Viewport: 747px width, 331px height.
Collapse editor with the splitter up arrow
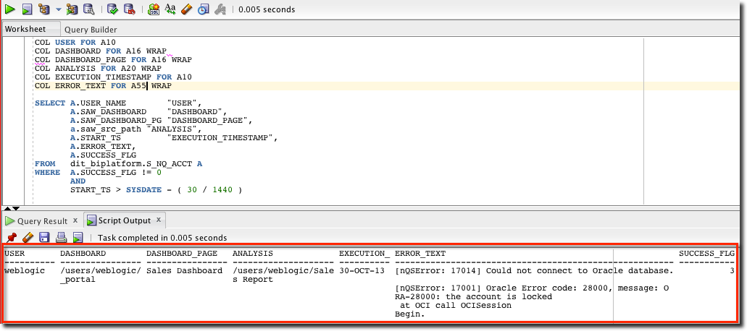[7, 208]
